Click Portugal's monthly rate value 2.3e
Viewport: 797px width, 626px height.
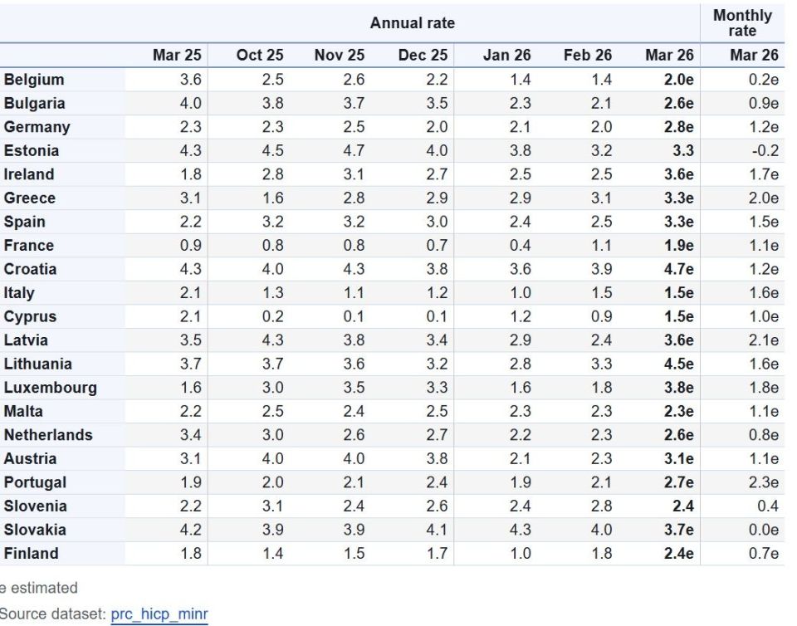pos(763,482)
